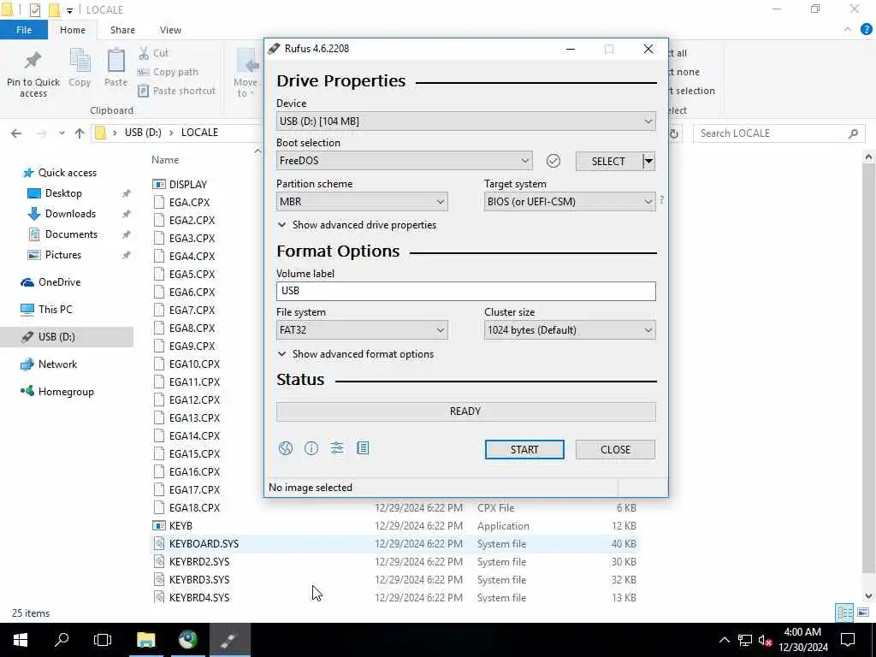876x657 pixels.
Task: Expand Show advanced format options
Action: (x=356, y=354)
